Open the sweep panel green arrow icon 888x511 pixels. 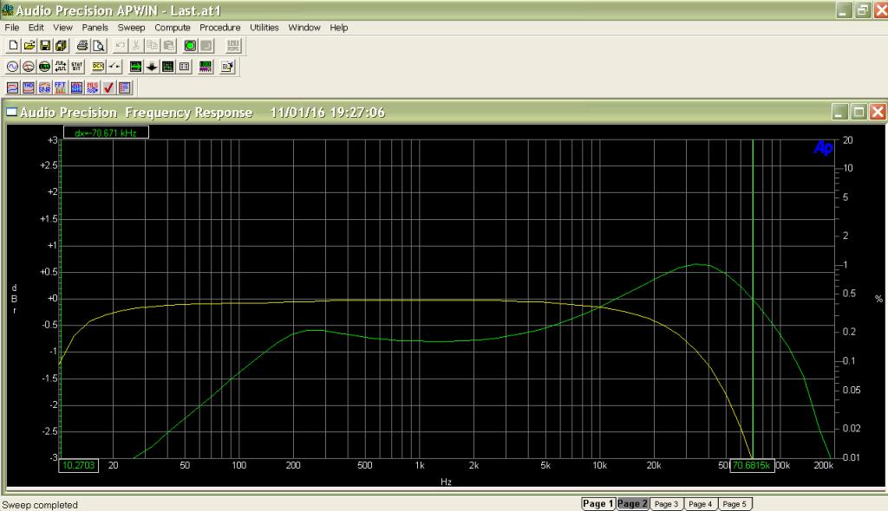(135, 67)
